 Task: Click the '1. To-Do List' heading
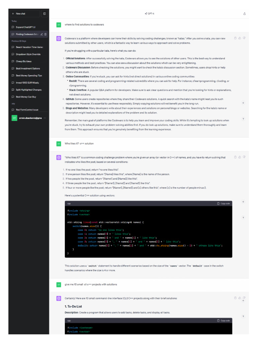(73, 306)
